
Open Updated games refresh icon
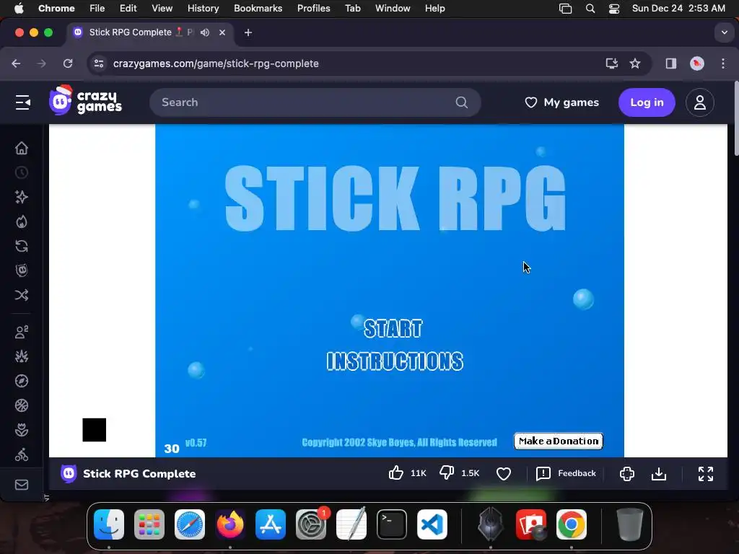pyautogui.click(x=22, y=246)
